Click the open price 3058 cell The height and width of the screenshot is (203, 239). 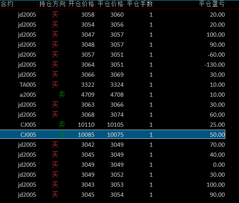pos(88,15)
